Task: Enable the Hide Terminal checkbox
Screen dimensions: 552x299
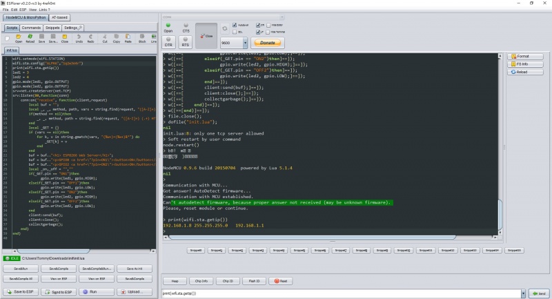Action: click(x=268, y=32)
